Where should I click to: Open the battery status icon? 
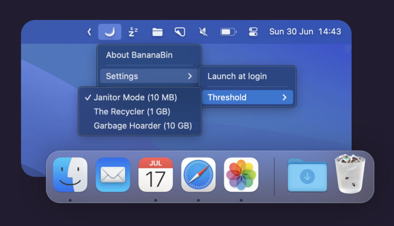pos(228,32)
